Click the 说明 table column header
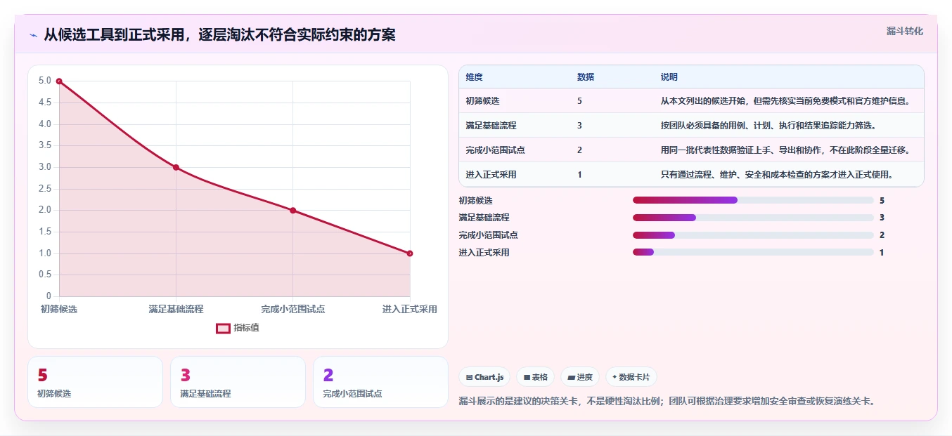This screenshot has height=436, width=952. click(x=669, y=77)
